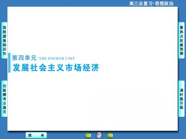Return to the start via the house icon
Screen dimensions: 186x139
click(x=99, y=135)
